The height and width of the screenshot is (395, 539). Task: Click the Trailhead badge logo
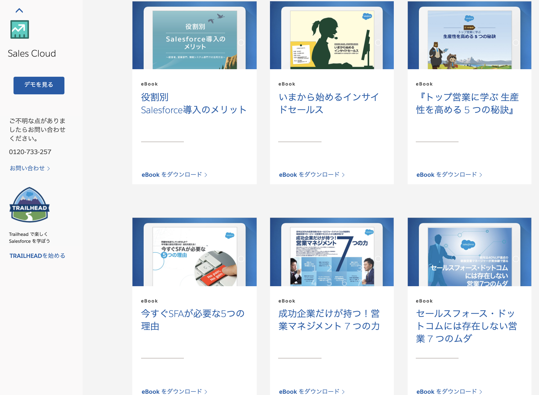pyautogui.click(x=30, y=205)
